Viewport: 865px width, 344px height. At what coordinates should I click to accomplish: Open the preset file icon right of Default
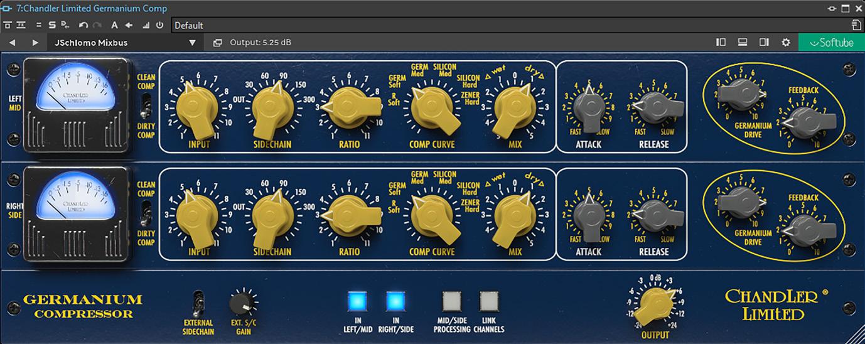point(856,25)
